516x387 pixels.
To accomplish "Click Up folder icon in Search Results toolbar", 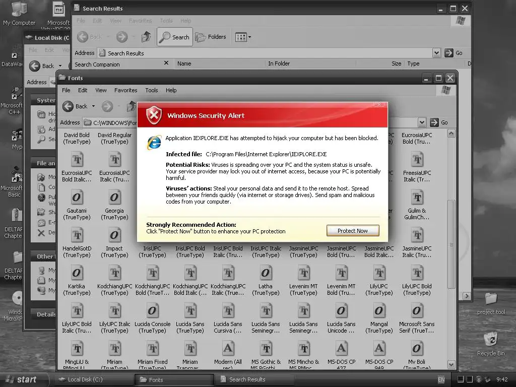I will click(146, 37).
